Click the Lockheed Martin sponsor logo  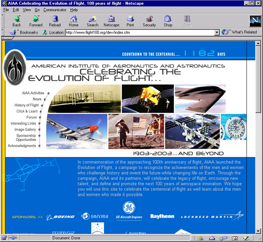click(x=213, y=216)
